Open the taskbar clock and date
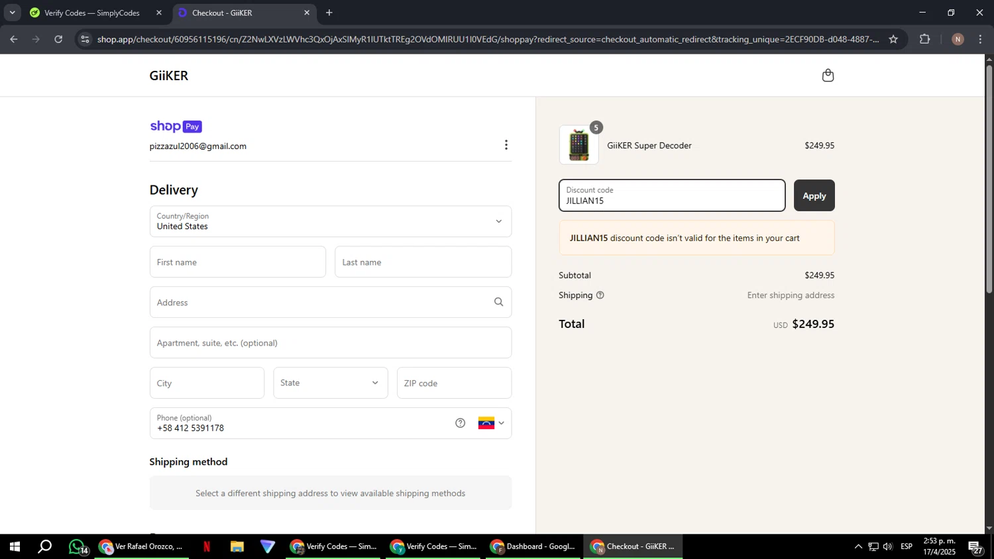Screen dimensions: 994x559 [x=940, y=547]
